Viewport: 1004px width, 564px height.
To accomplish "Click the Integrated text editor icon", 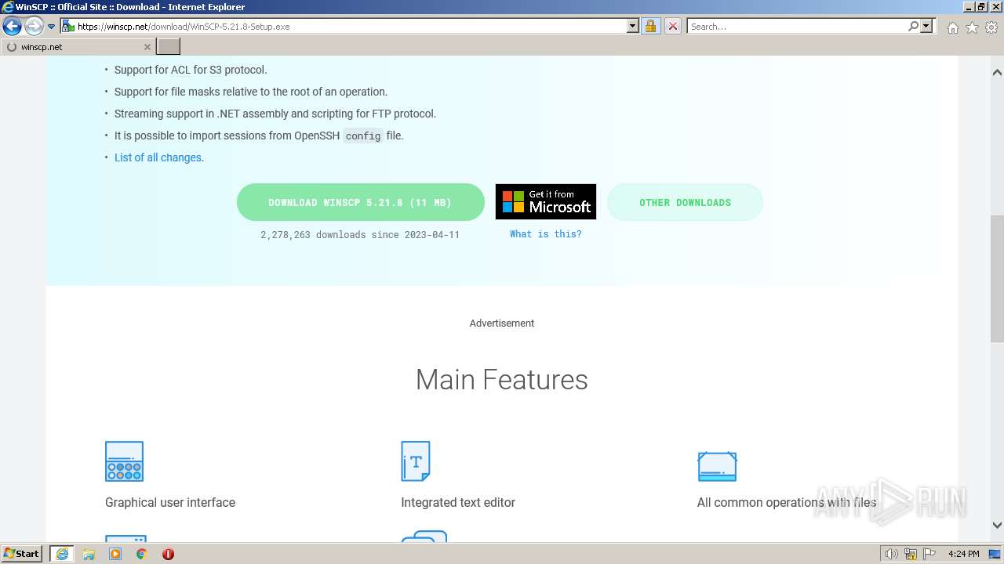I will tap(416, 461).
